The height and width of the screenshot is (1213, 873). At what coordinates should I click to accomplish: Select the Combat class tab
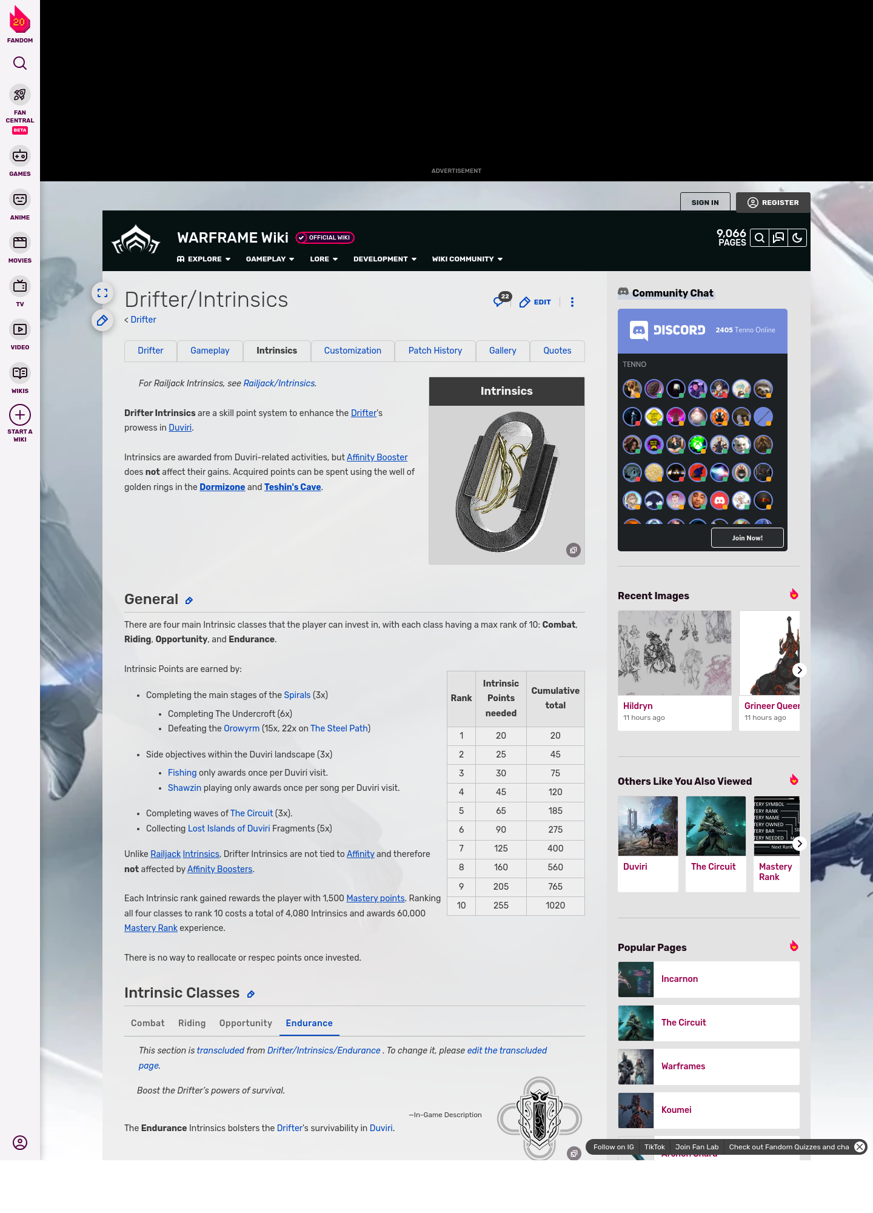point(148,1023)
